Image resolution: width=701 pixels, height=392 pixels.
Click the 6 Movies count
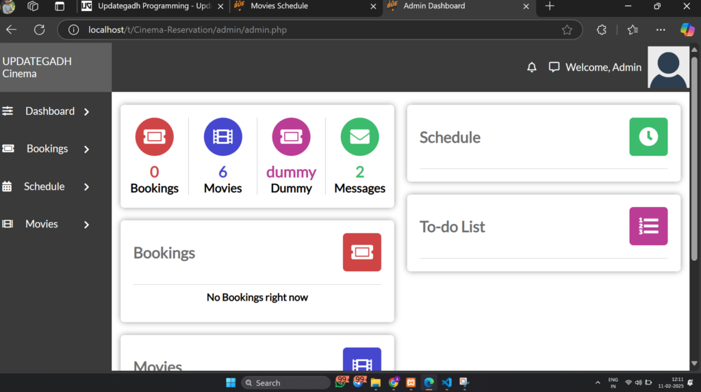point(222,171)
